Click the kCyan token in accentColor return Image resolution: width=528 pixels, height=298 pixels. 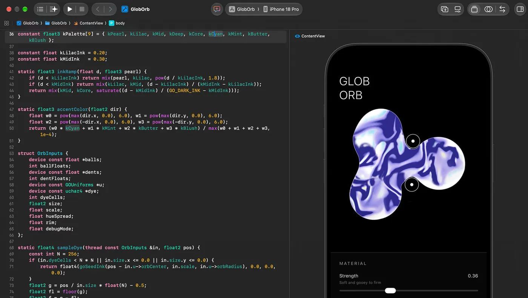coord(72,128)
